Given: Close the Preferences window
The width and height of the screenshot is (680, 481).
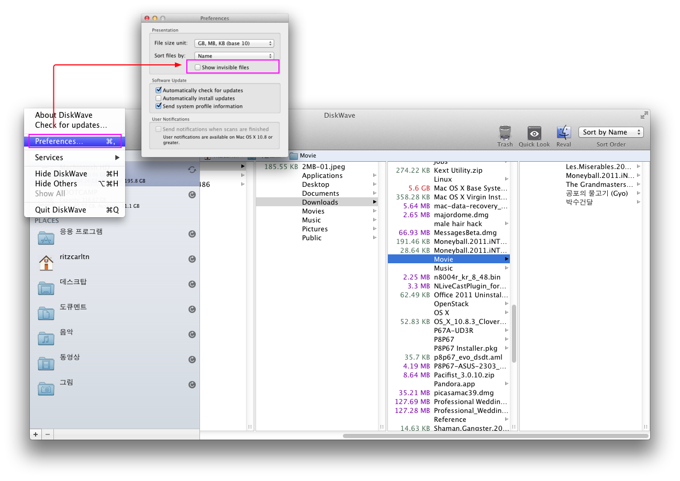Looking at the screenshot, I should (147, 18).
